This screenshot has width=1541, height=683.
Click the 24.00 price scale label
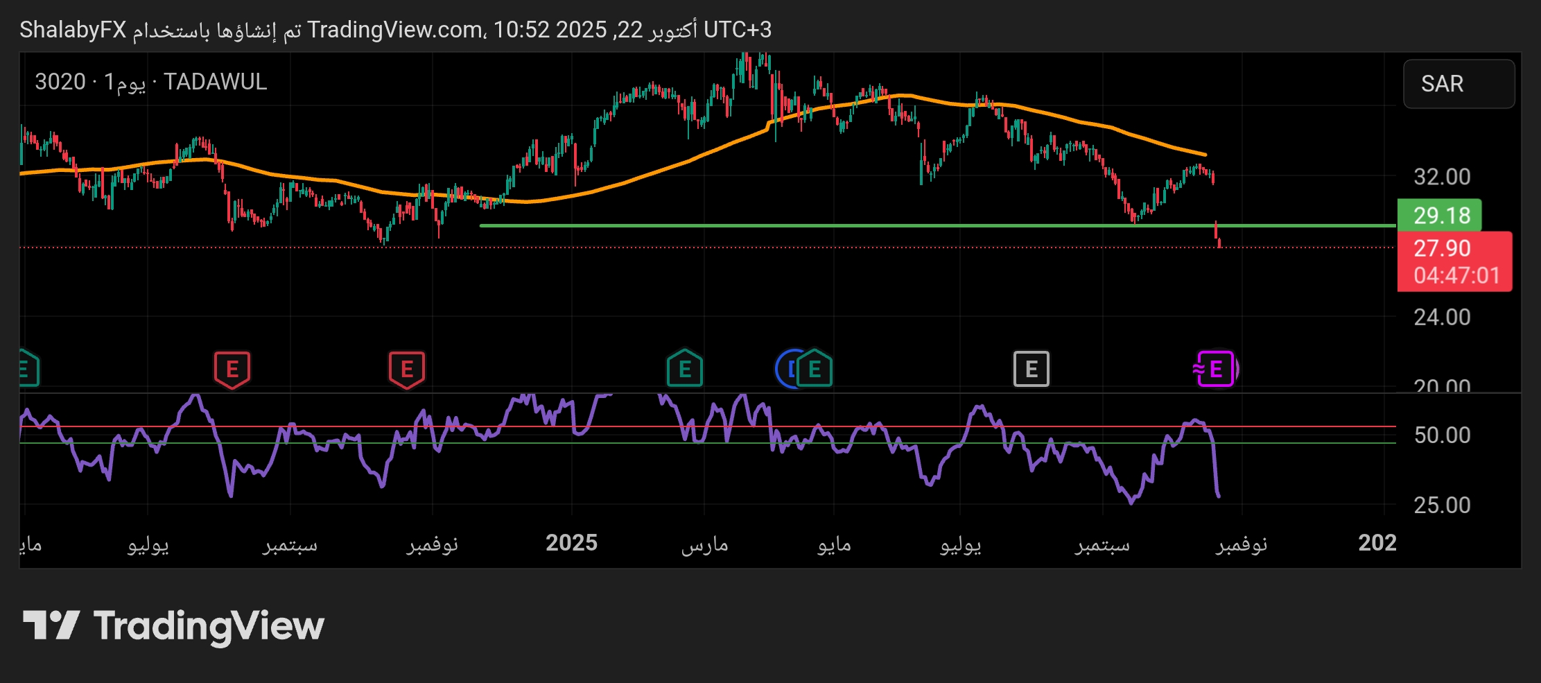[1442, 318]
